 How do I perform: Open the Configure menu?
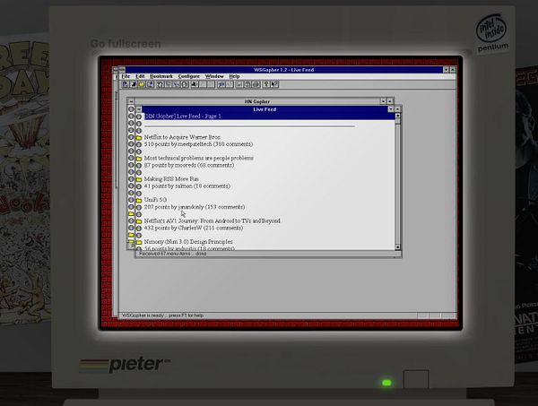(188, 76)
